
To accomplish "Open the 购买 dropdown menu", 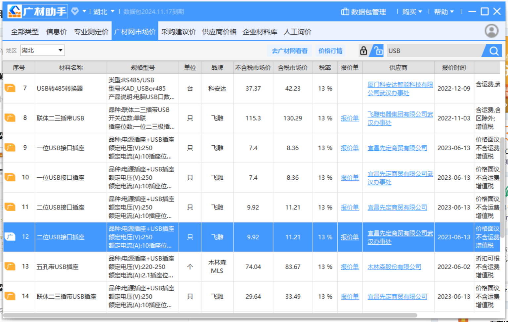I will click(x=412, y=12).
